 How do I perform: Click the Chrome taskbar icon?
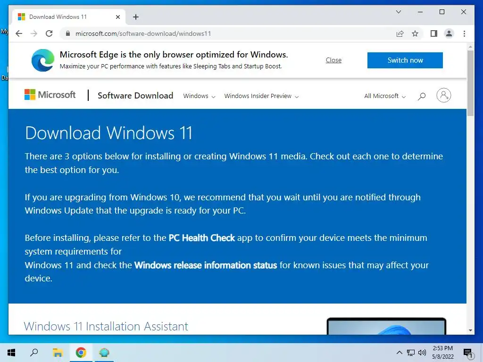coord(81,353)
